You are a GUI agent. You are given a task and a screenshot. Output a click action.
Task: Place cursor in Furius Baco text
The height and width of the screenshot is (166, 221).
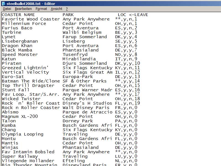point(17,28)
